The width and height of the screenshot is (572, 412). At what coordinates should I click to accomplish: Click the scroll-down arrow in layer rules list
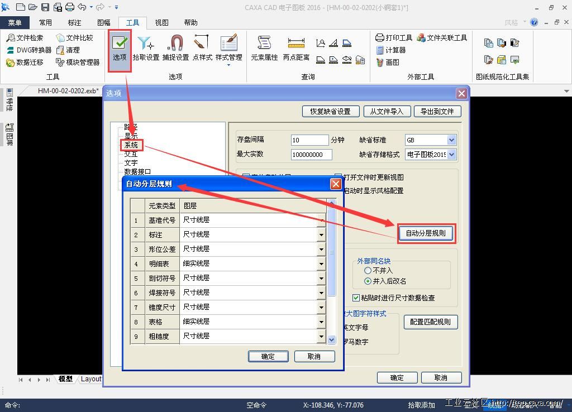tap(332, 339)
